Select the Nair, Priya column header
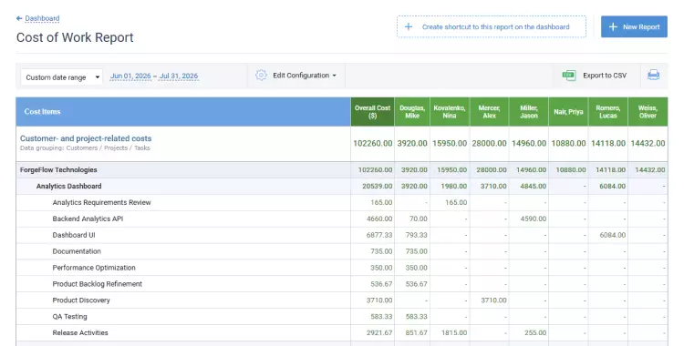Screen dimensions: 684x346 [x=568, y=112]
